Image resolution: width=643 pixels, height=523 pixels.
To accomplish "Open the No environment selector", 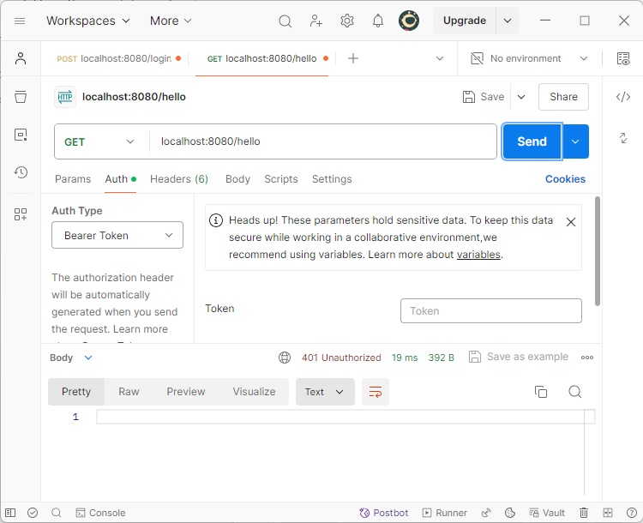I will 530,58.
